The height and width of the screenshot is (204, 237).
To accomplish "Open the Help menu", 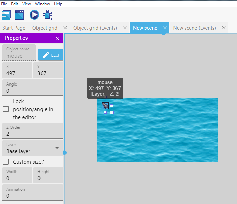I will pyautogui.click(x=58, y=4).
